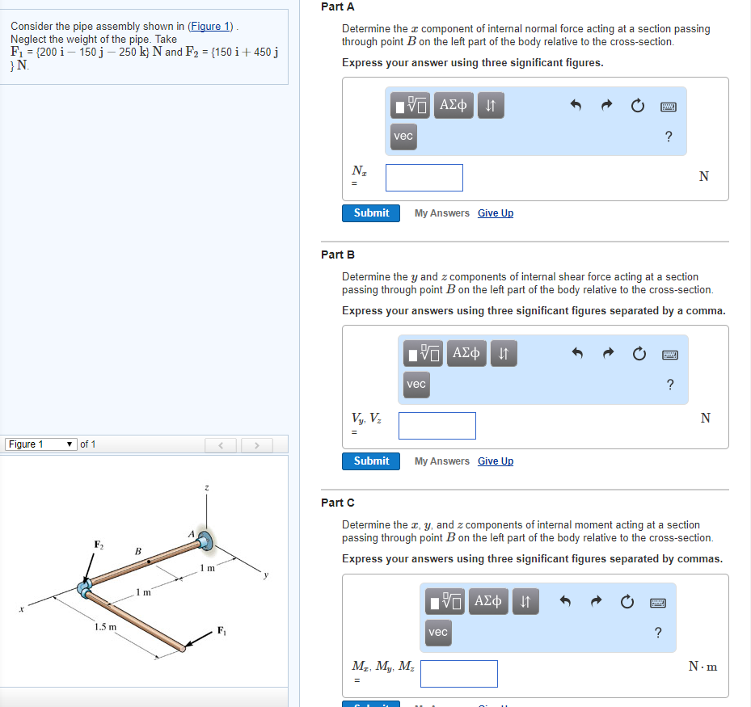The height and width of the screenshot is (707, 751).
Task: Open the Figure 1 link in the problem statement
Action: pyautogui.click(x=210, y=26)
